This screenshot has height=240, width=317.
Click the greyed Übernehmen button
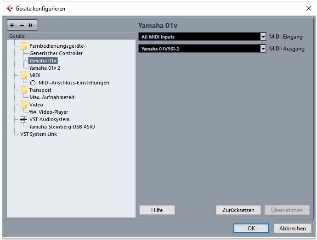tap(287, 210)
